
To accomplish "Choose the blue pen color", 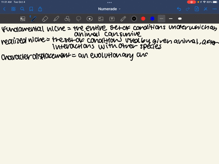I will (152, 19).
